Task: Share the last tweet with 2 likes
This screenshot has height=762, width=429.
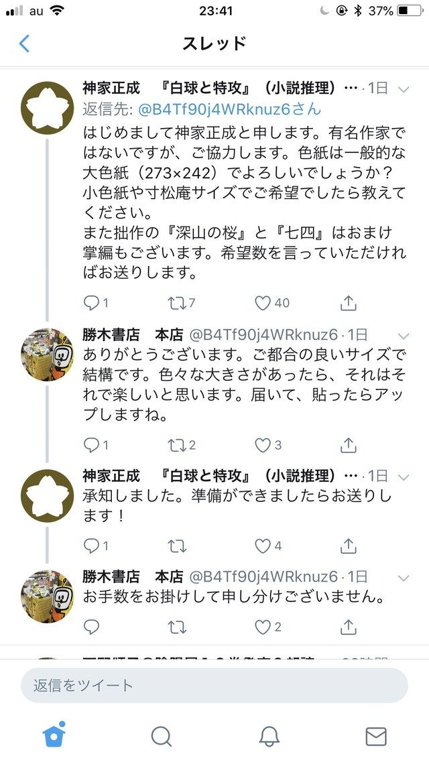Action: (348, 627)
